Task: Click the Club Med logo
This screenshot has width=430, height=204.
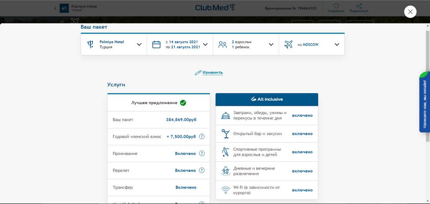Action: [215, 8]
